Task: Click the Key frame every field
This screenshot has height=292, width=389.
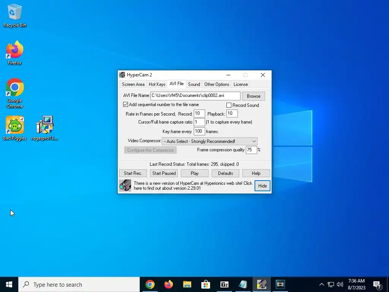Action: (x=199, y=131)
